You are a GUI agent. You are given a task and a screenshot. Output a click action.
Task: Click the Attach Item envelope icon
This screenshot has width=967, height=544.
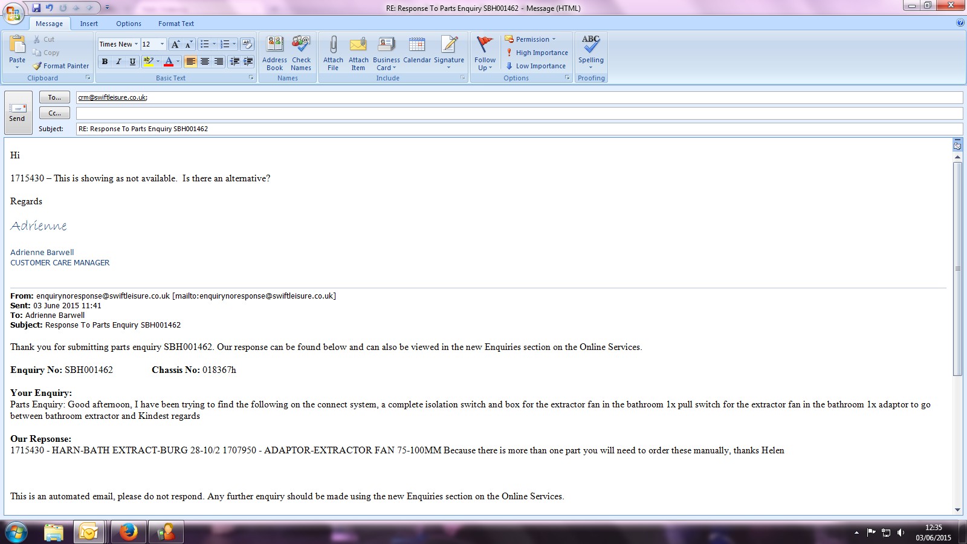358,45
